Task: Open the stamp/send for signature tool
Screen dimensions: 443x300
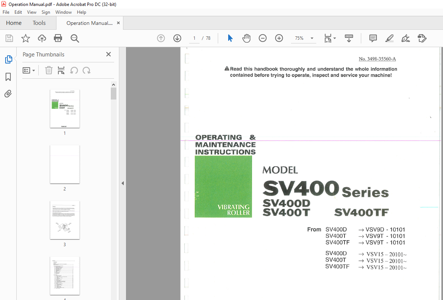Action: coord(422,38)
